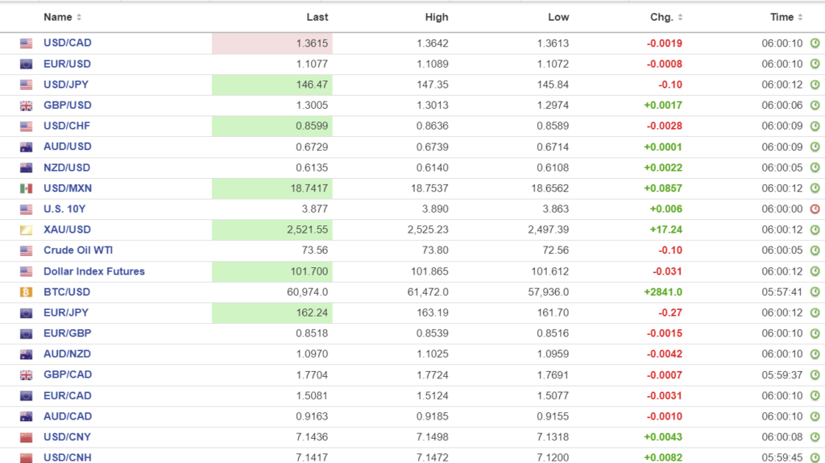Click the Bitcoin icon beside BTC/USD
The image size is (825, 463).
point(27,292)
